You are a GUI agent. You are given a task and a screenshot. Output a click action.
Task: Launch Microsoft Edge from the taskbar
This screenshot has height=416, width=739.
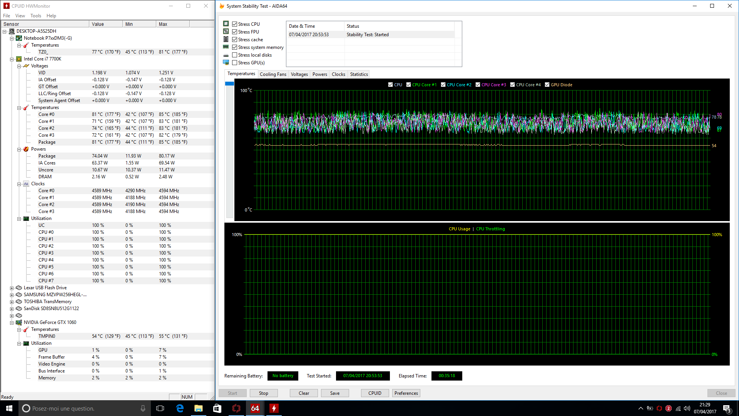click(x=180, y=408)
